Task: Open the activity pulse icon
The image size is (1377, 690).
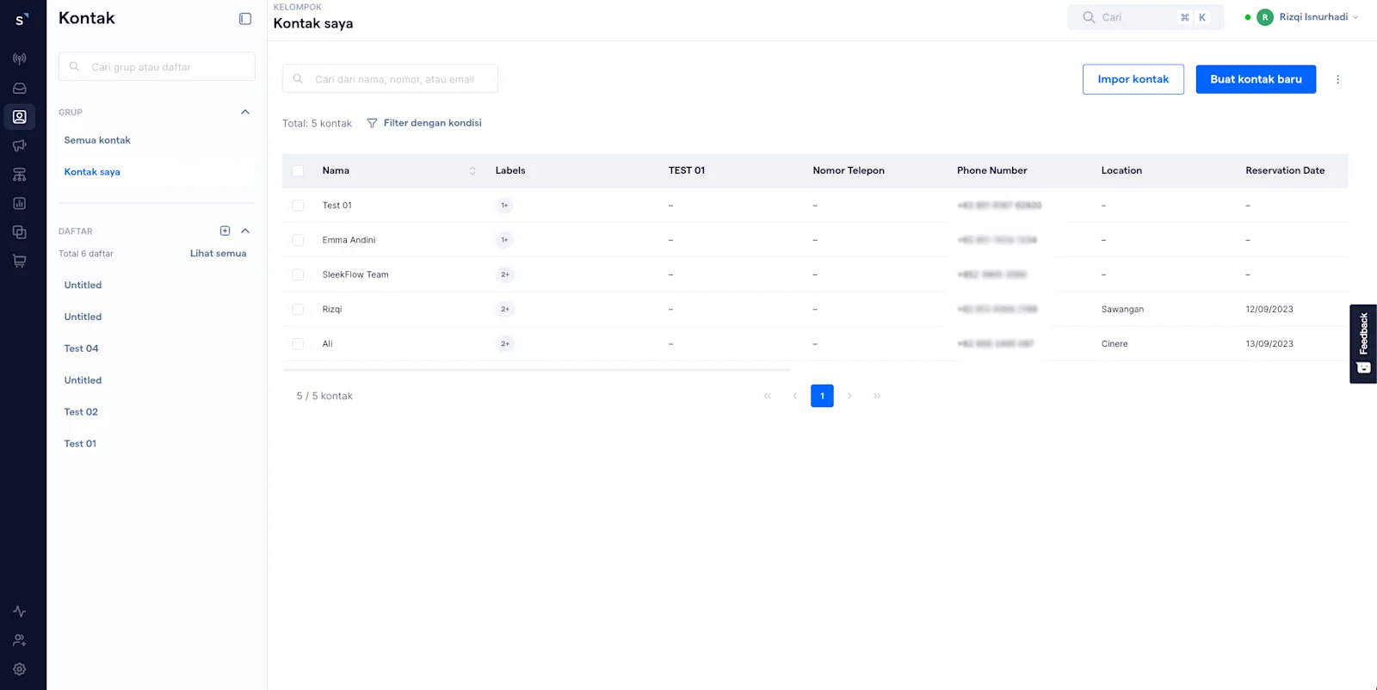Action: coord(19,612)
